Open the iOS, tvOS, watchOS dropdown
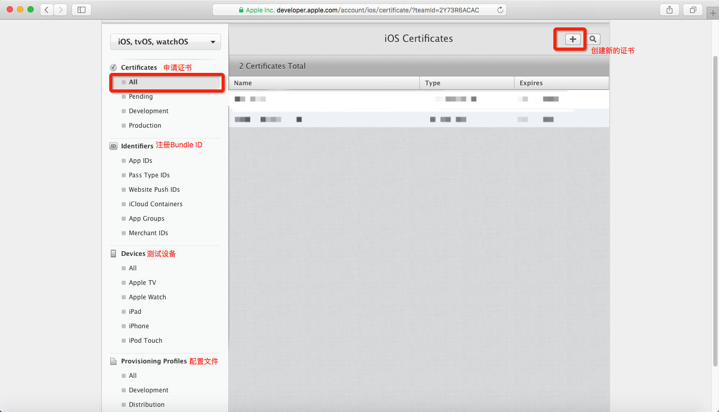 click(166, 42)
